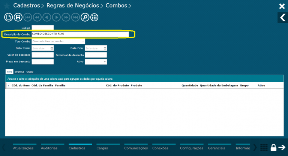Sort by Ativo column header
This screenshot has height=156, width=288.
(261, 85)
